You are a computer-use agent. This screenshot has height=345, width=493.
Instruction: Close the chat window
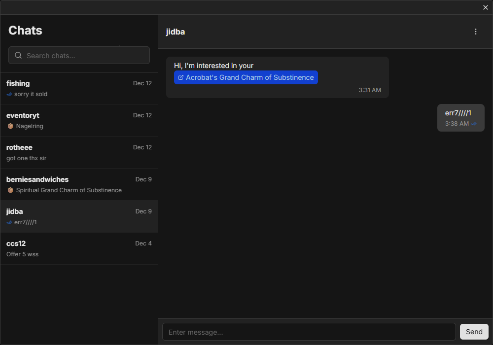click(x=486, y=7)
